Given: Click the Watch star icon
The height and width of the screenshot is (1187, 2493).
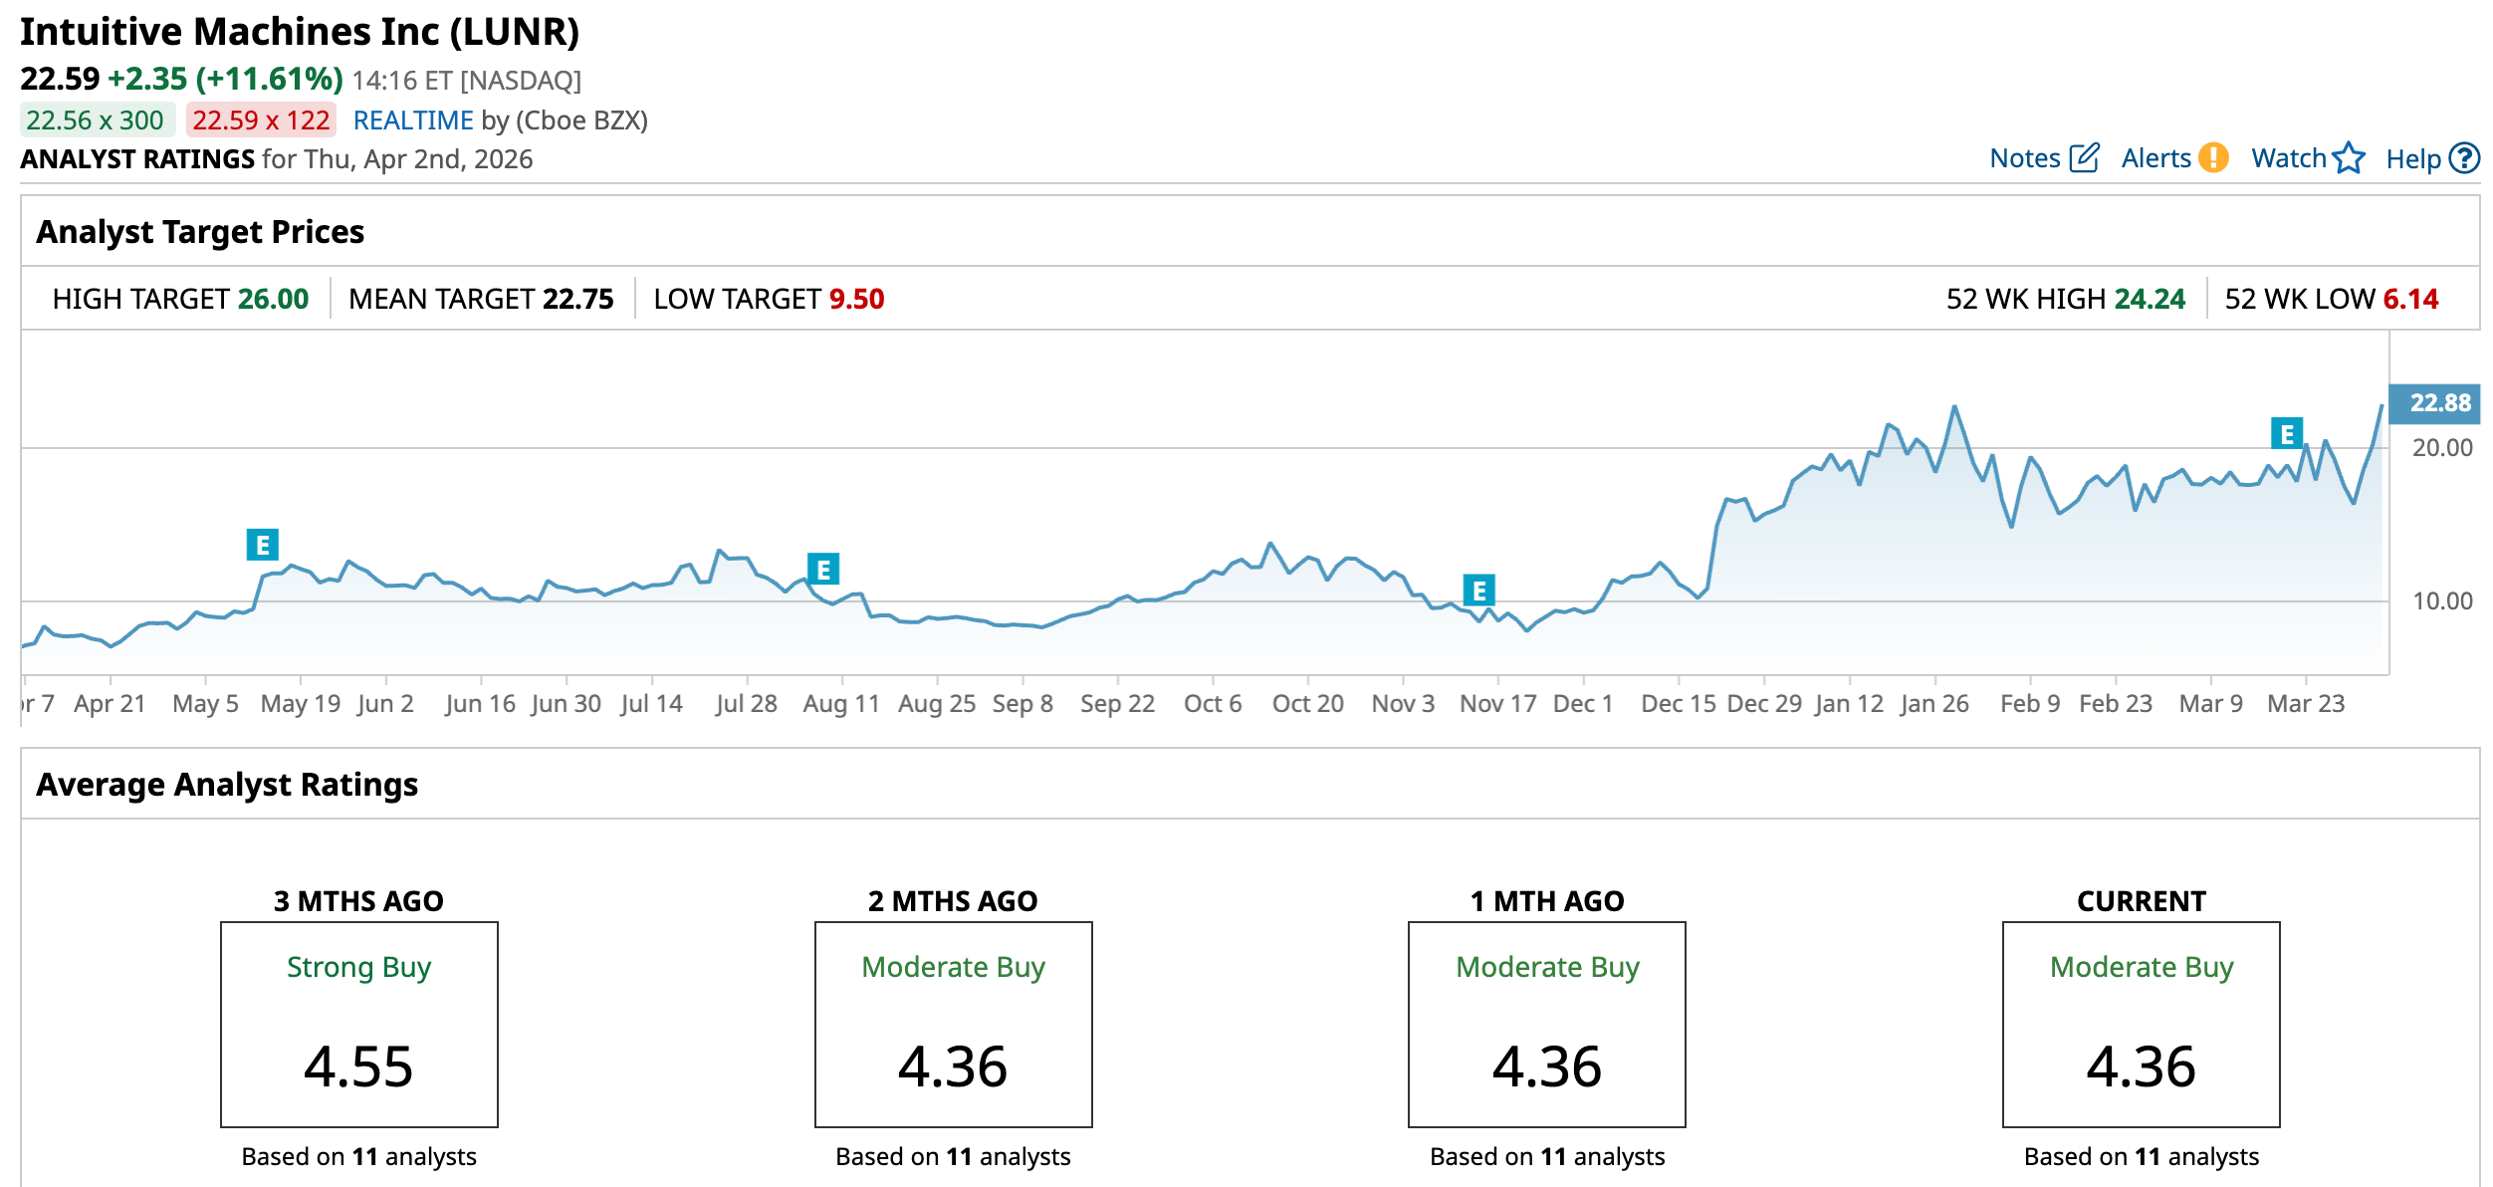Looking at the screenshot, I should [x=2349, y=158].
